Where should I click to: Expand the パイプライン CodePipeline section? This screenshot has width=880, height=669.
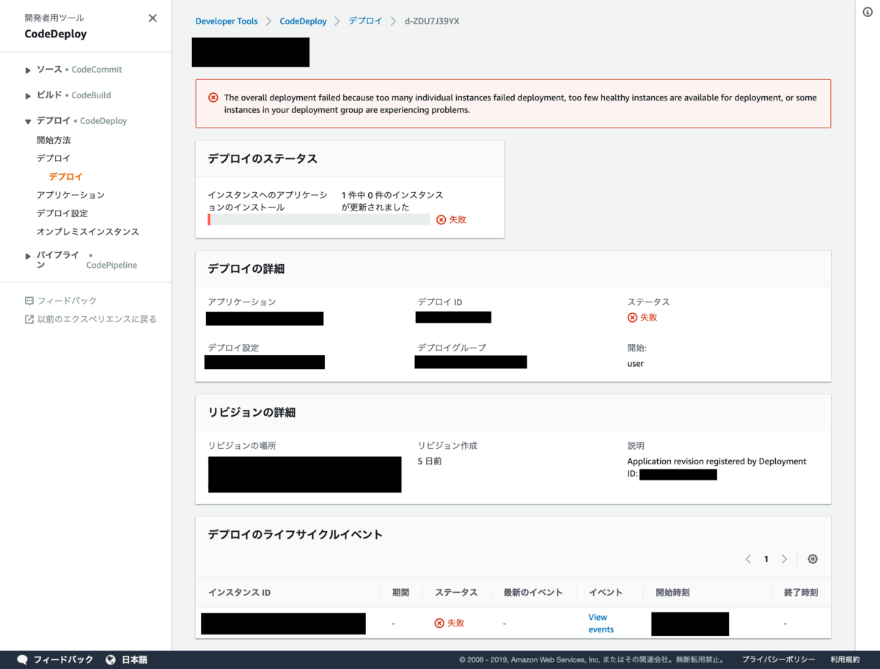[29, 256]
